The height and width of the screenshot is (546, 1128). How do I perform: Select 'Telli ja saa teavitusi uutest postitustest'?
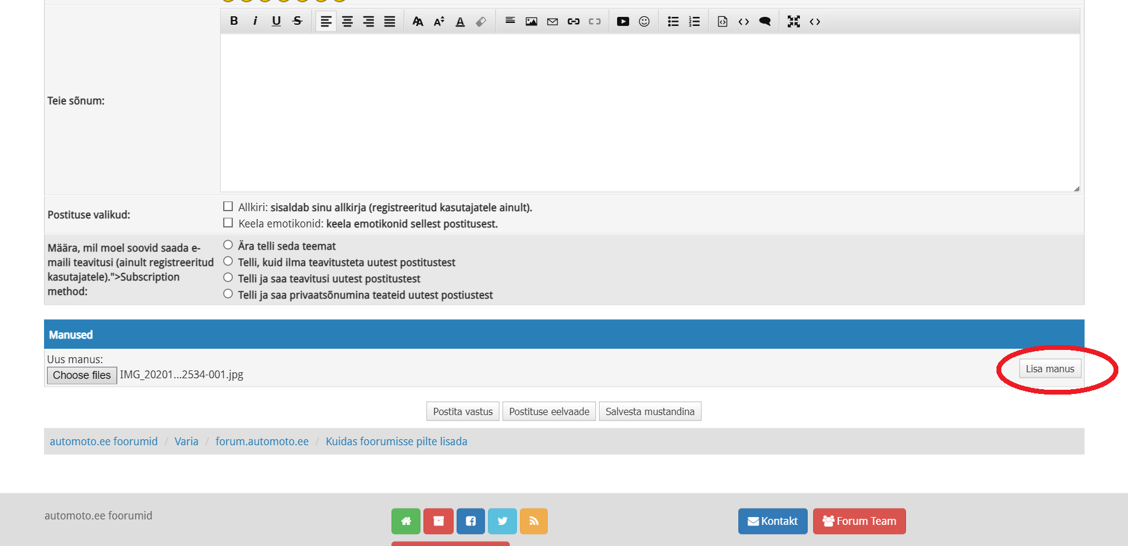(228, 278)
